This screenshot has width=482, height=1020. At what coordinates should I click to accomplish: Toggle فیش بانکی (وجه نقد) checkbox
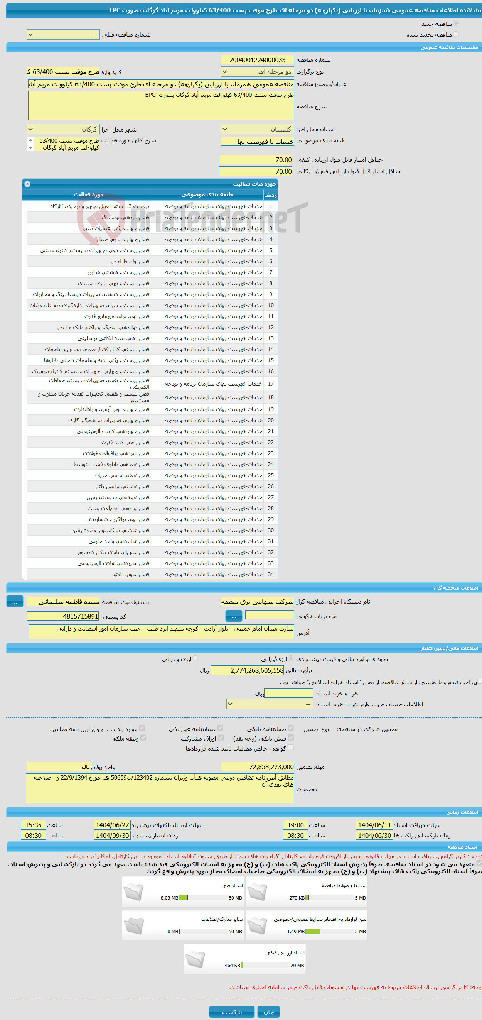[291, 738]
